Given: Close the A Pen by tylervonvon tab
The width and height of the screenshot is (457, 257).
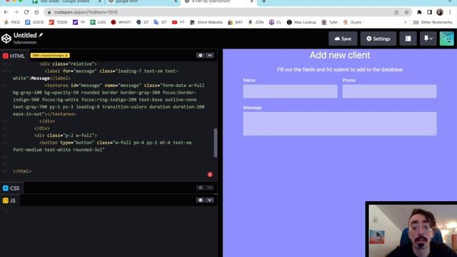Looking at the screenshot, I should pyautogui.click(x=252, y=1).
